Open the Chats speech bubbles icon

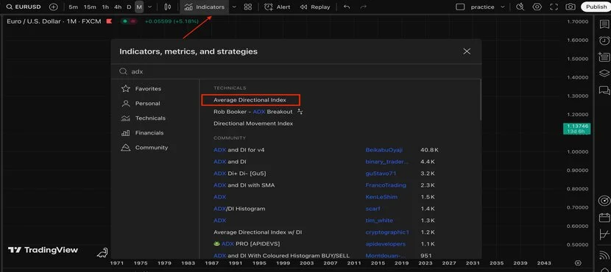pyautogui.click(x=604, y=90)
